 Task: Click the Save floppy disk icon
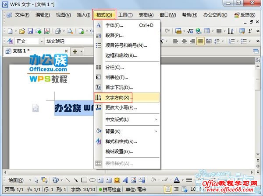pos(30,31)
